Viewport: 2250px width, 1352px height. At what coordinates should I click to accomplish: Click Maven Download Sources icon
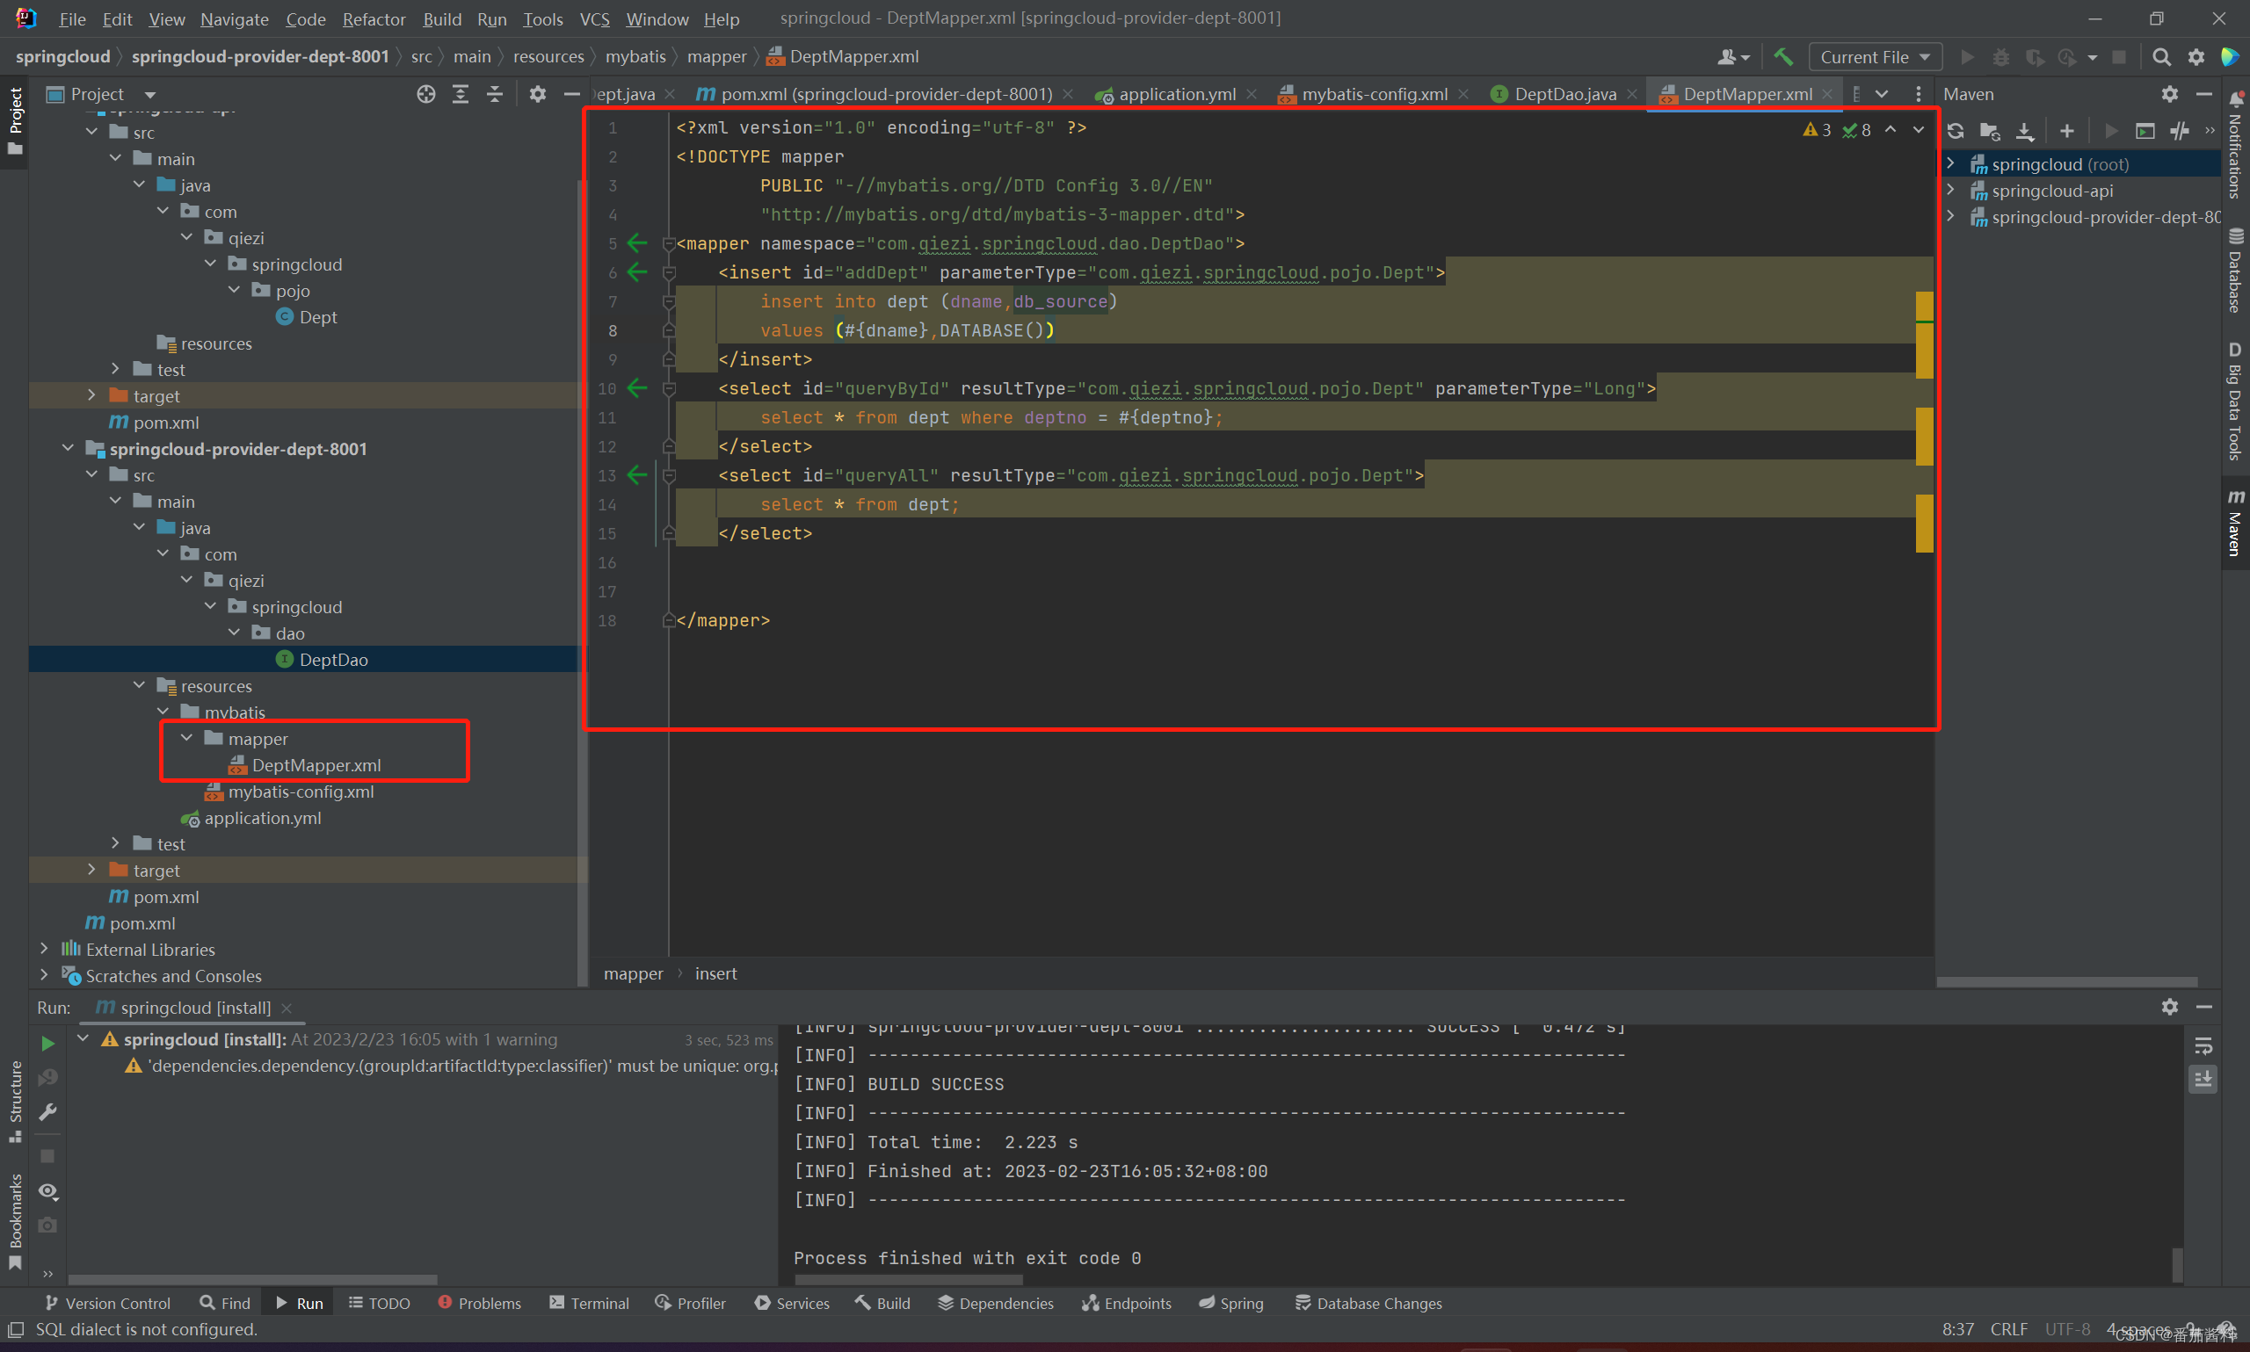point(2024,131)
